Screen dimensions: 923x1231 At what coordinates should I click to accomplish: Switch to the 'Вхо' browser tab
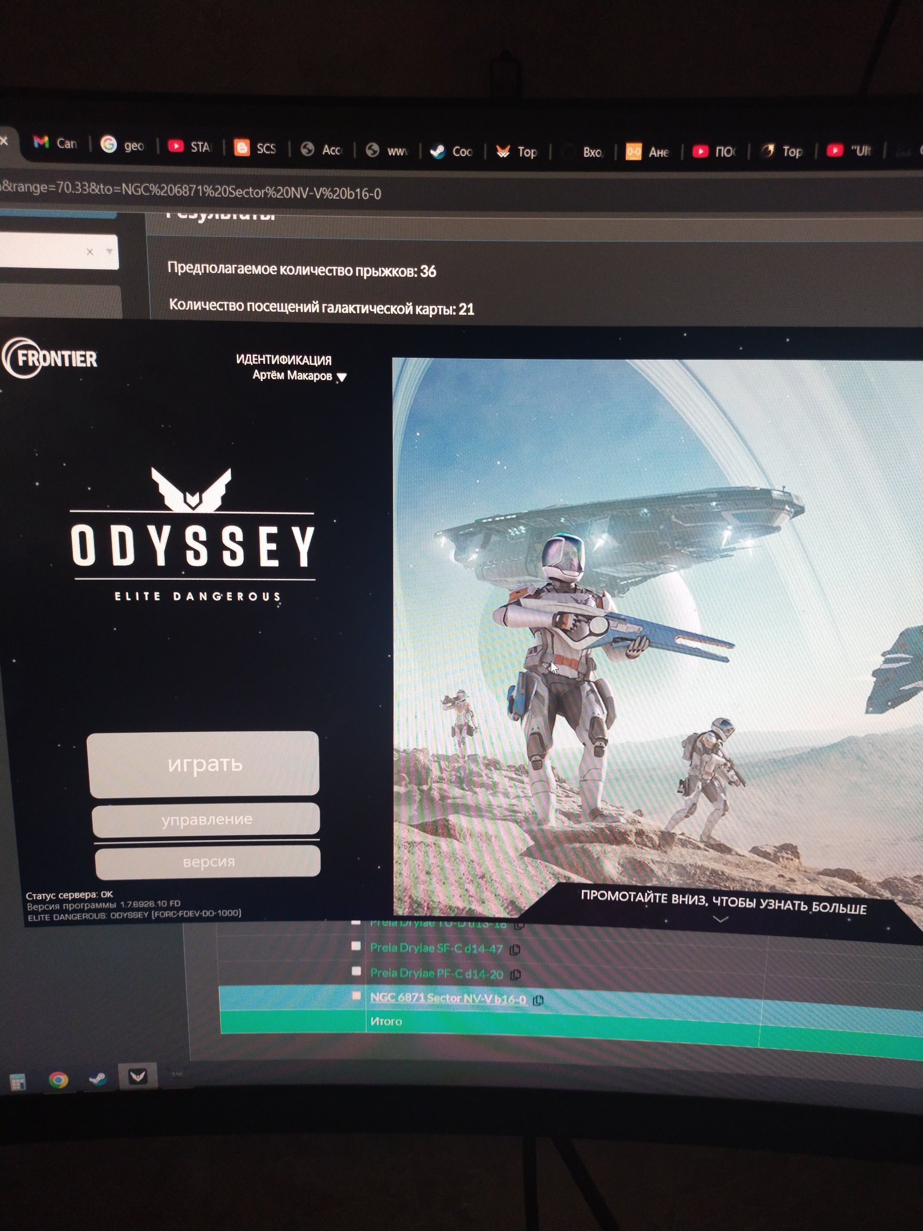point(582,152)
